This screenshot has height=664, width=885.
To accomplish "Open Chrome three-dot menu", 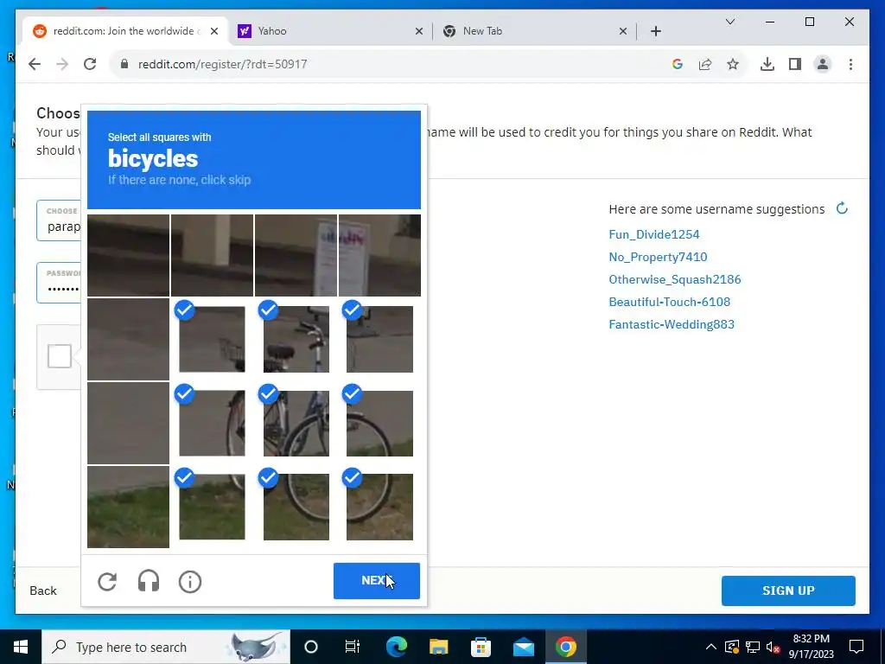I will (850, 64).
